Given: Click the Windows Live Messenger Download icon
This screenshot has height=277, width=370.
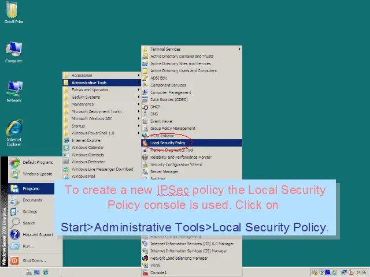Looking at the screenshot, I should (x=66, y=169).
